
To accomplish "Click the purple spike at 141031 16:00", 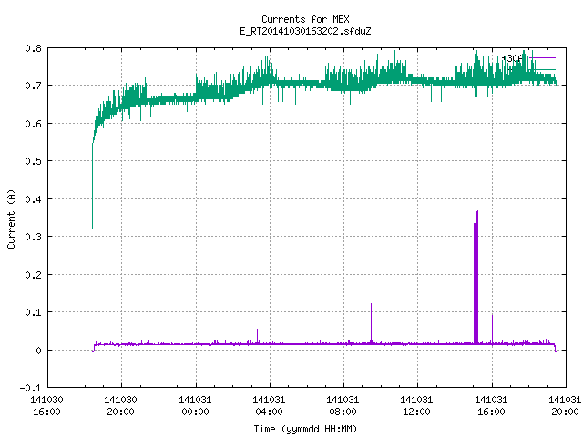I will pyautogui.click(x=492, y=329).
